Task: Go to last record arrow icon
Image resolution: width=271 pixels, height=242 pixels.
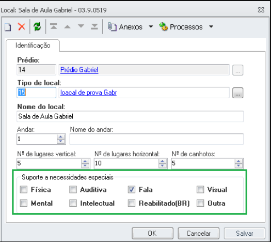Action: pos(94,26)
